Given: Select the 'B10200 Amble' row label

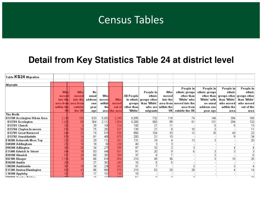Looking at the screenshot, I should pos(15,162).
